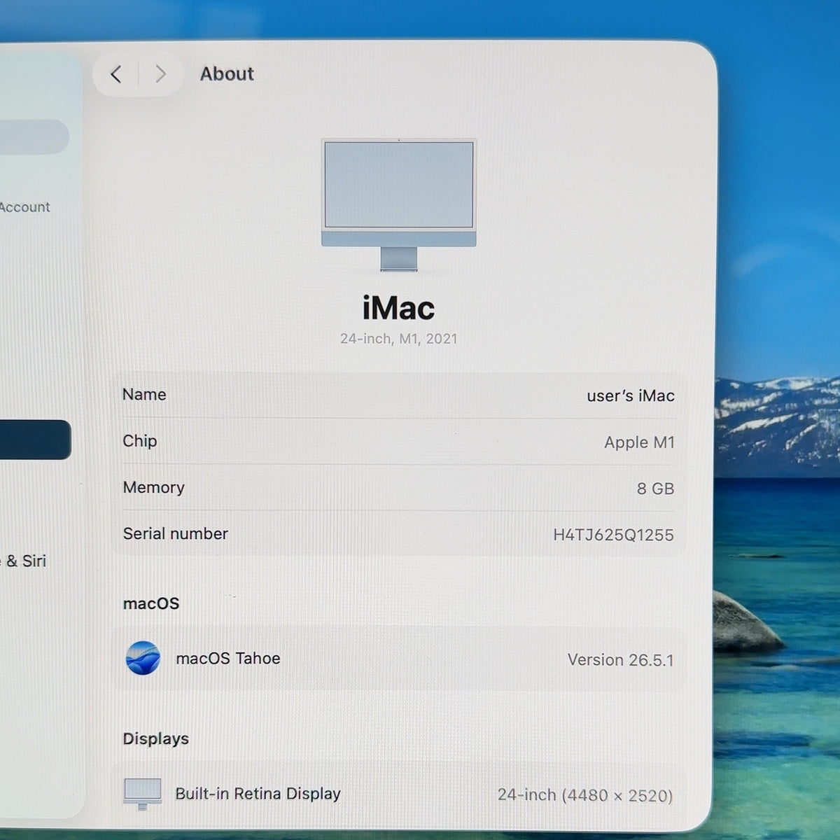840x840 pixels.
Task: Click the "Built-in Retina Display" label
Action: coord(258,794)
